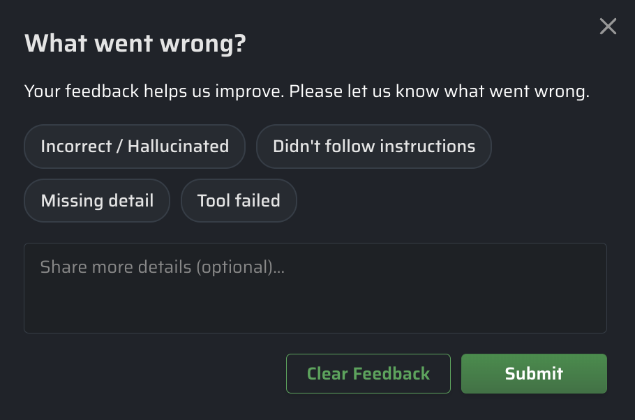This screenshot has height=420, width=635.
Task: Flag that instructions weren't followed
Action: pyautogui.click(x=374, y=147)
